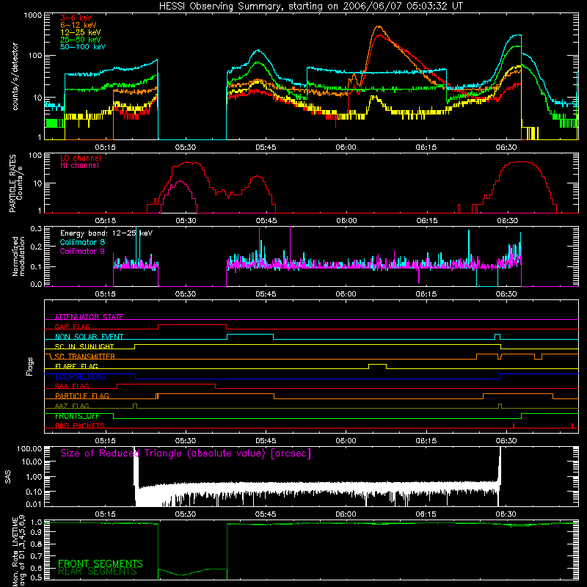Click the 0.01 tick on SAS axis
Image resolution: width=587 pixels, height=587 pixels.
coord(34,504)
